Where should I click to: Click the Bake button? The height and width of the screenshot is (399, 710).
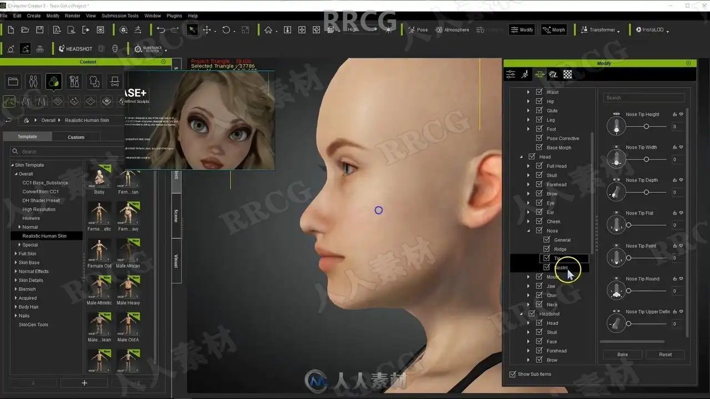pyautogui.click(x=623, y=355)
